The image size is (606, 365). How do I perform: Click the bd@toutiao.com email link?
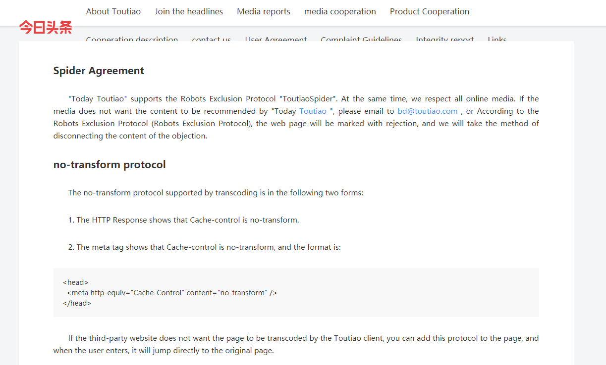[428, 111]
